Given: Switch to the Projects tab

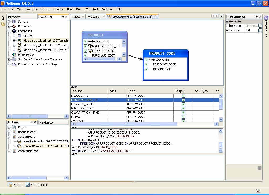Looking at the screenshot, I should coord(14,17).
